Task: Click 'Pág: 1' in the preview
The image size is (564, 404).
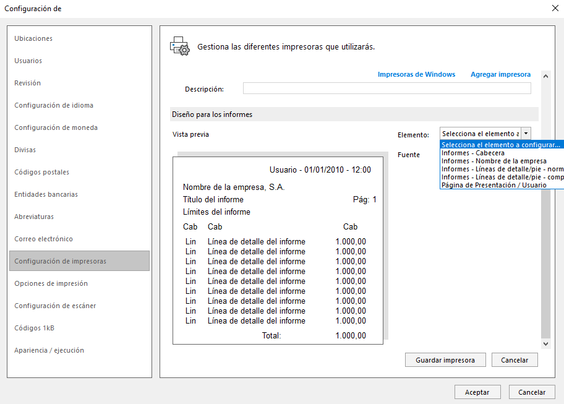Action: point(364,200)
